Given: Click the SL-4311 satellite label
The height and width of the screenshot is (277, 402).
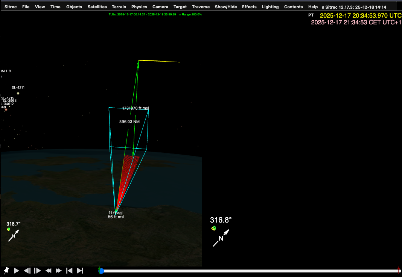Looking at the screenshot, I should point(18,87).
